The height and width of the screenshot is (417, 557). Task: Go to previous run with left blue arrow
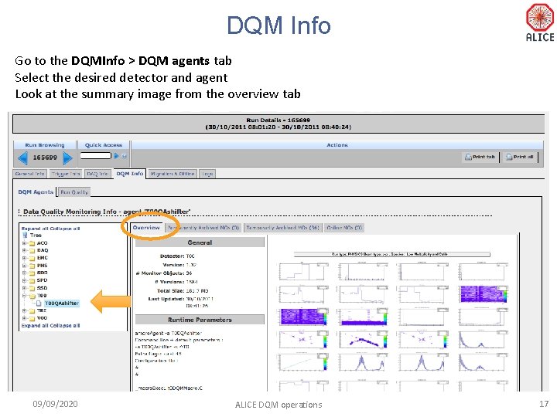pyautogui.click(x=22, y=158)
